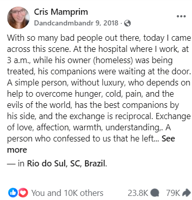Open the post timestamp ending in 9, 2018
192x200 pixels.
click(76, 23)
